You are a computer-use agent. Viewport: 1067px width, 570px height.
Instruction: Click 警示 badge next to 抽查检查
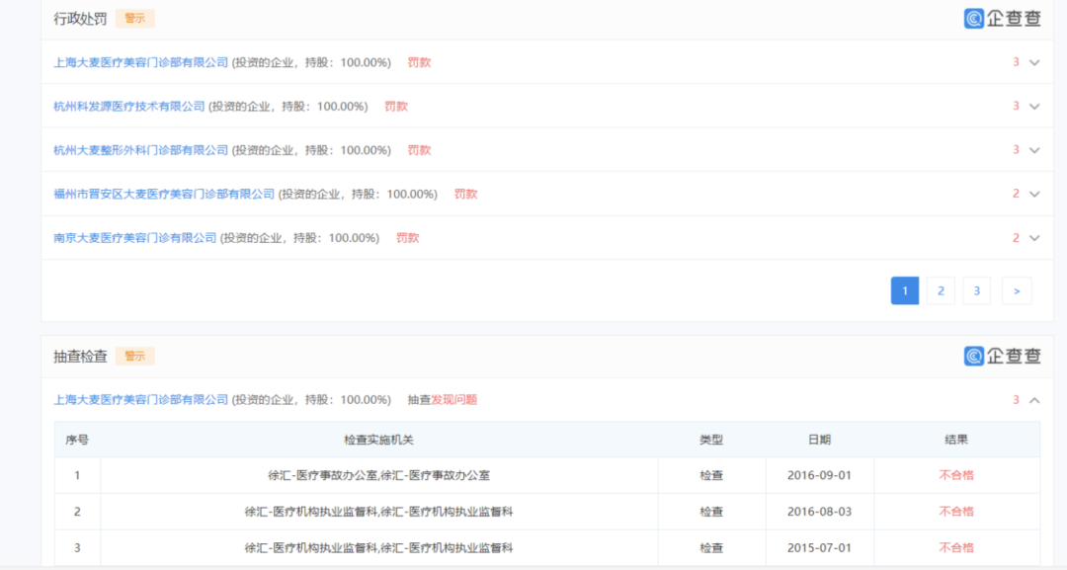(x=134, y=357)
